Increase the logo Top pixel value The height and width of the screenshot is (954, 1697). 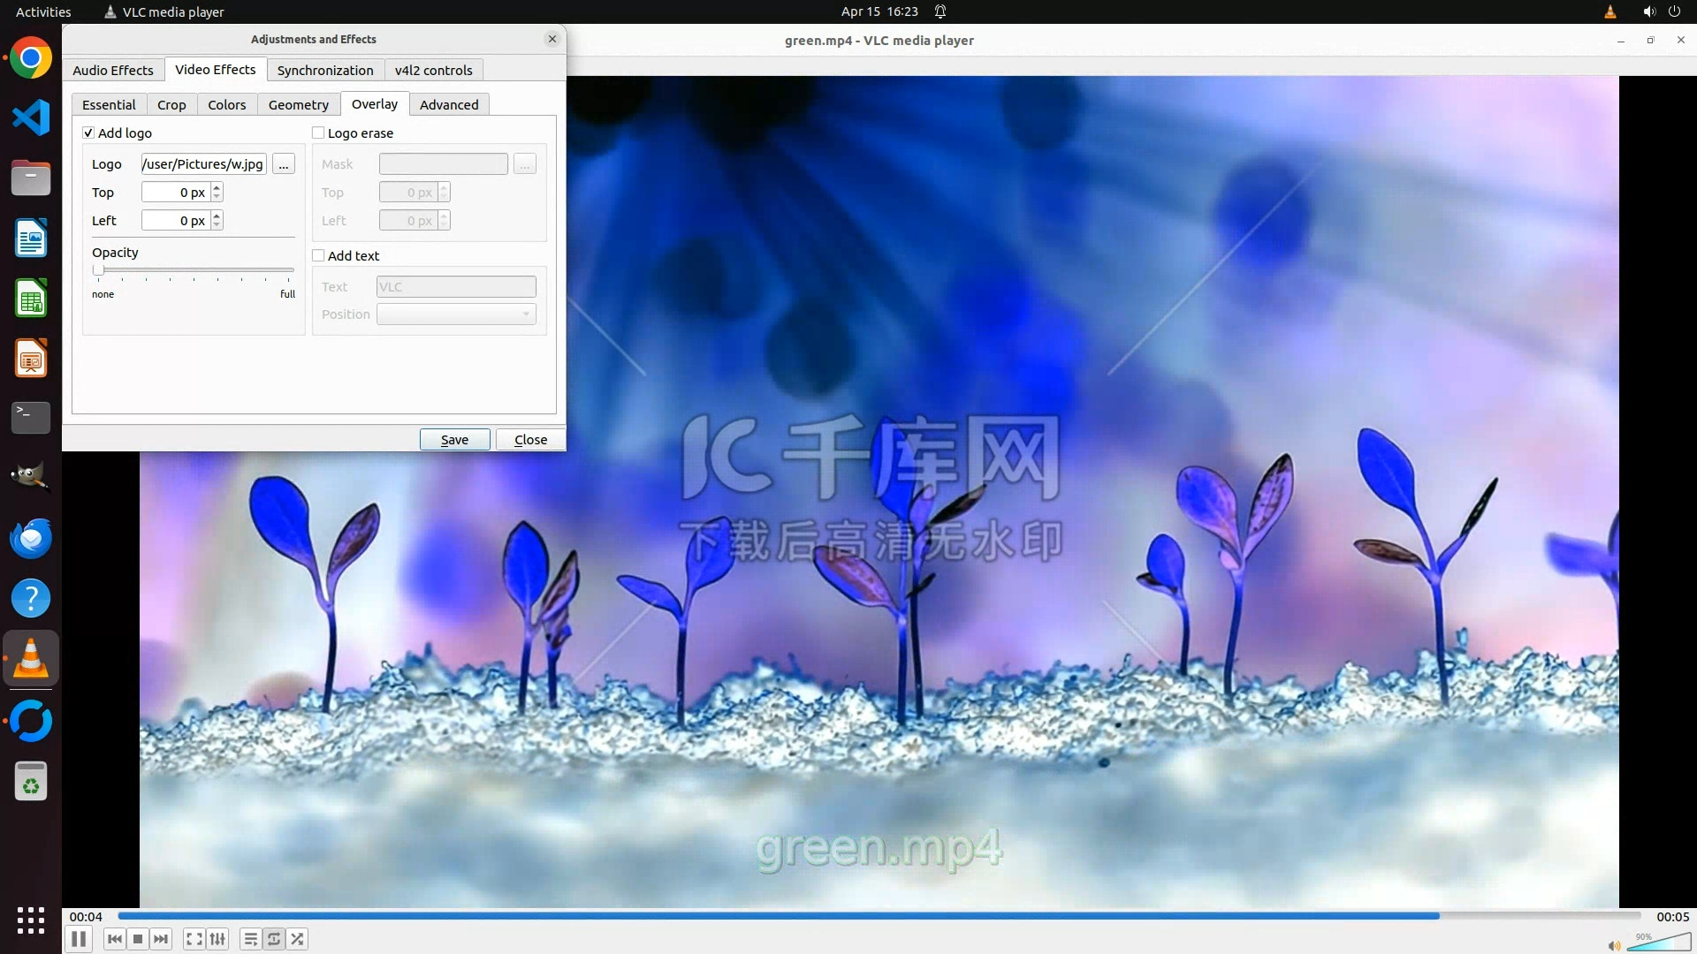click(217, 187)
